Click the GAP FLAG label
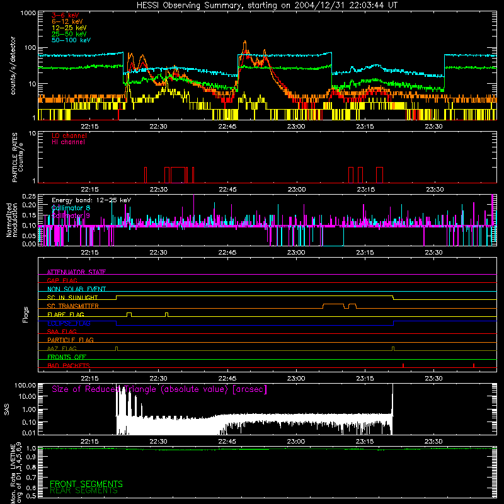 62,280
